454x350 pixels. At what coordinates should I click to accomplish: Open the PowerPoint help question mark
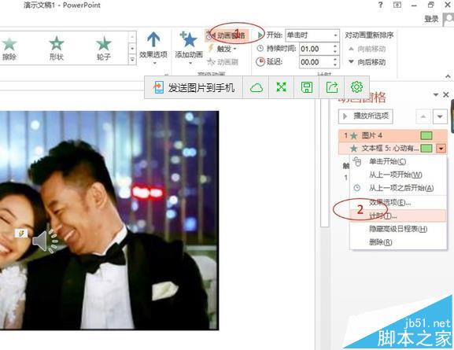(x=381, y=5)
